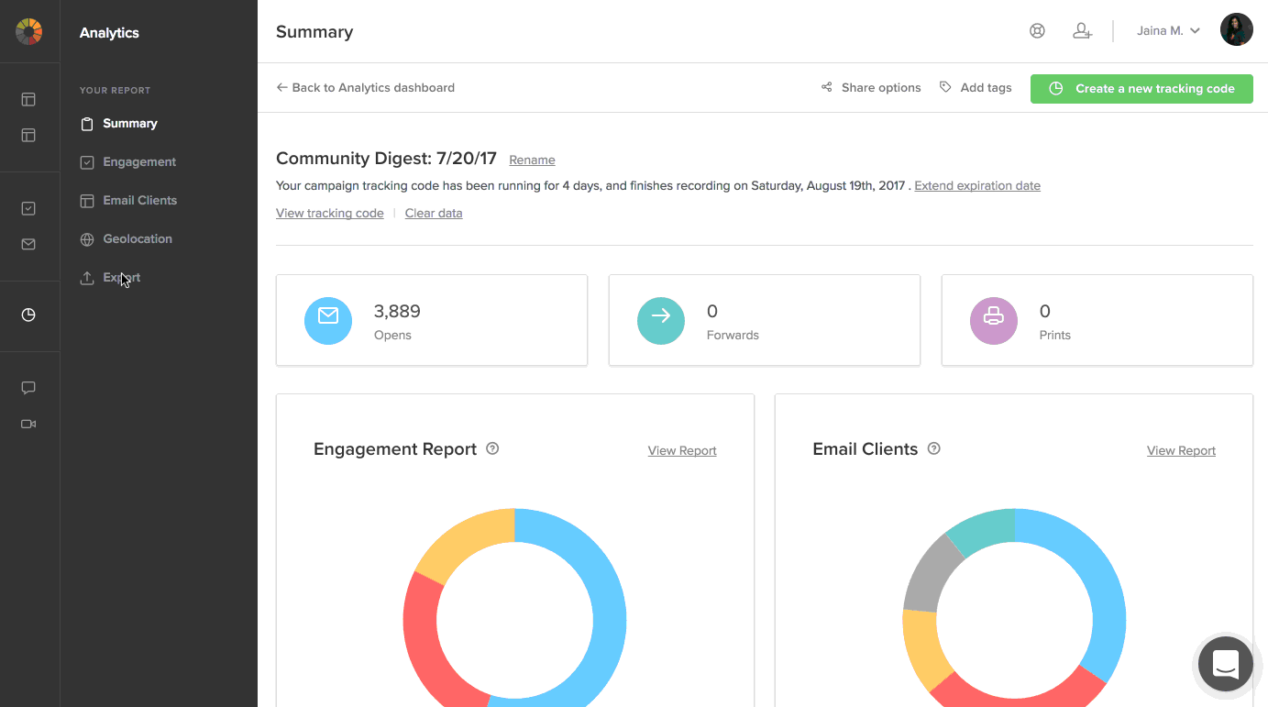Open the Export section in sidebar
Image resolution: width=1268 pixels, height=707 pixels.
tap(122, 278)
